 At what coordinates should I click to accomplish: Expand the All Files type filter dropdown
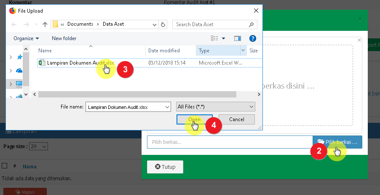coord(216,107)
